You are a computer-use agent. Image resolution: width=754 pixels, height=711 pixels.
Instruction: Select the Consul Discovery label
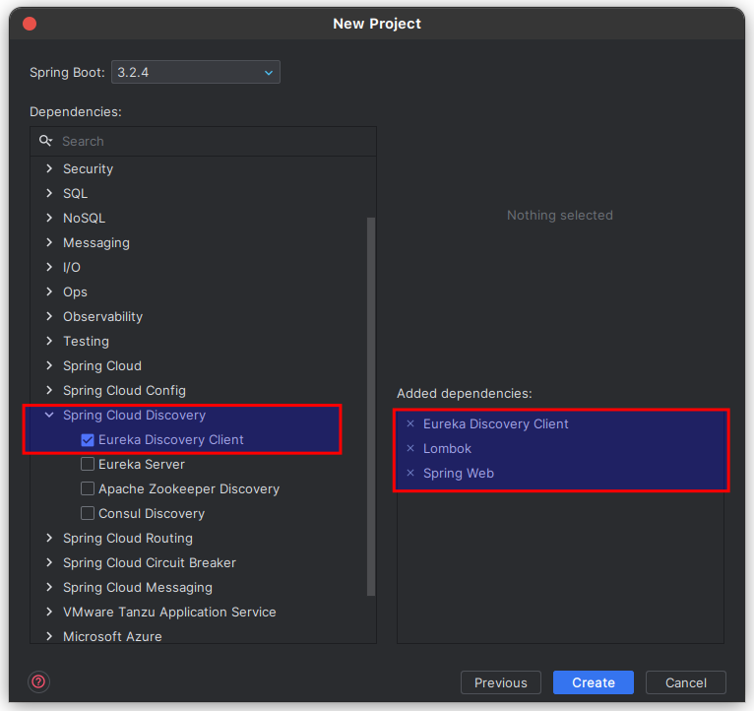(152, 514)
